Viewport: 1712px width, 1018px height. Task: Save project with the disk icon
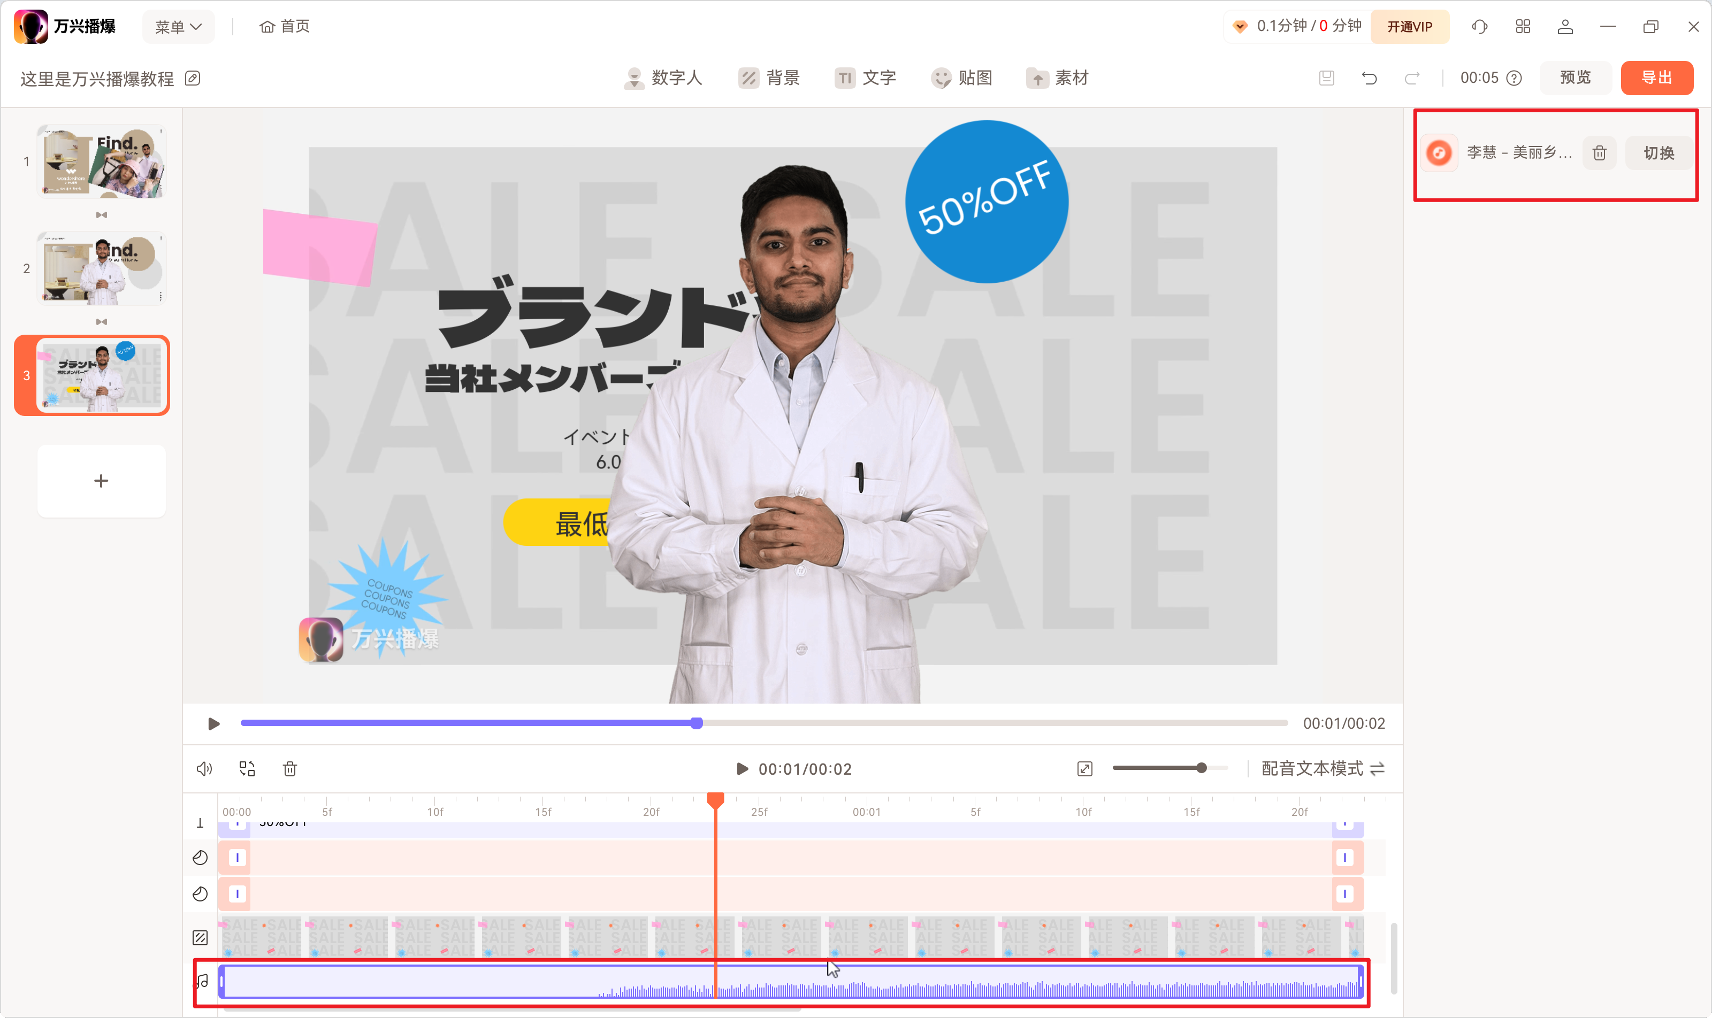point(1326,78)
